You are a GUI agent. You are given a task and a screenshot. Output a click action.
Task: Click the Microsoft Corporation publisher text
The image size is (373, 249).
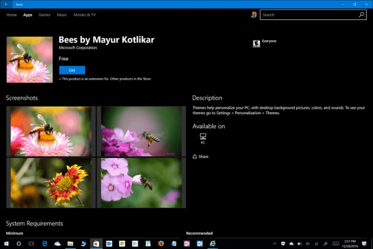[x=78, y=48]
